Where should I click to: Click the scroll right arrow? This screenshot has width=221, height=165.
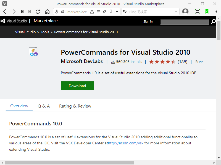pos(214,163)
